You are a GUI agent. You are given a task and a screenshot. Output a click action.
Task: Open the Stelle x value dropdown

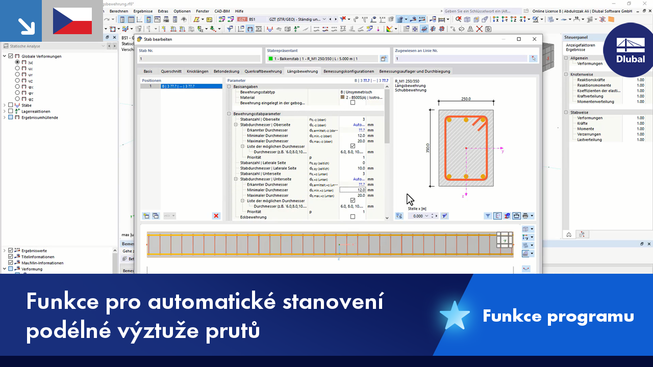426,216
